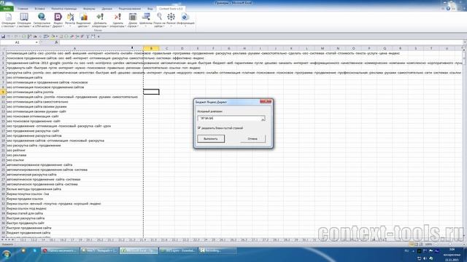
Task: Select column B header
Action: (x=151, y=49)
